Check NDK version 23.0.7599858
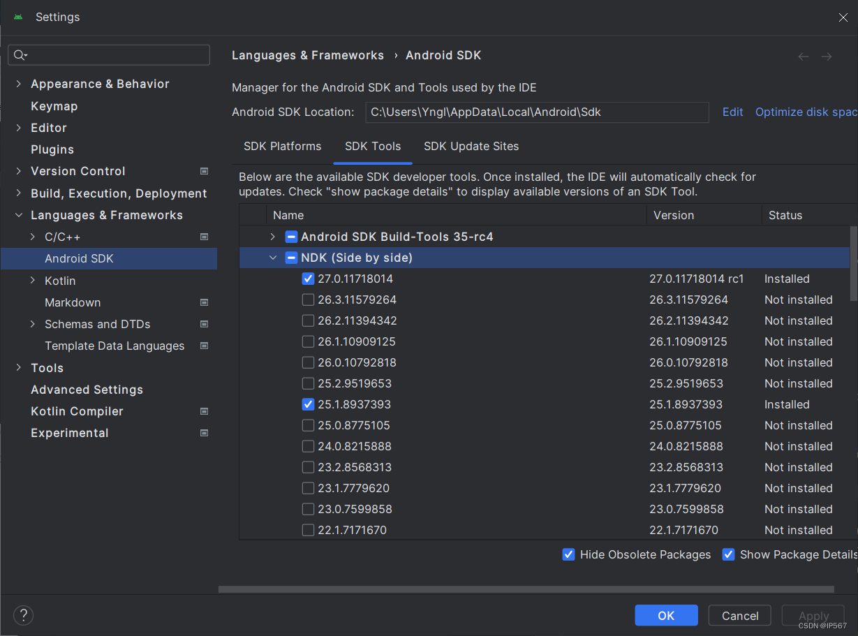This screenshot has width=858, height=636. 308,509
